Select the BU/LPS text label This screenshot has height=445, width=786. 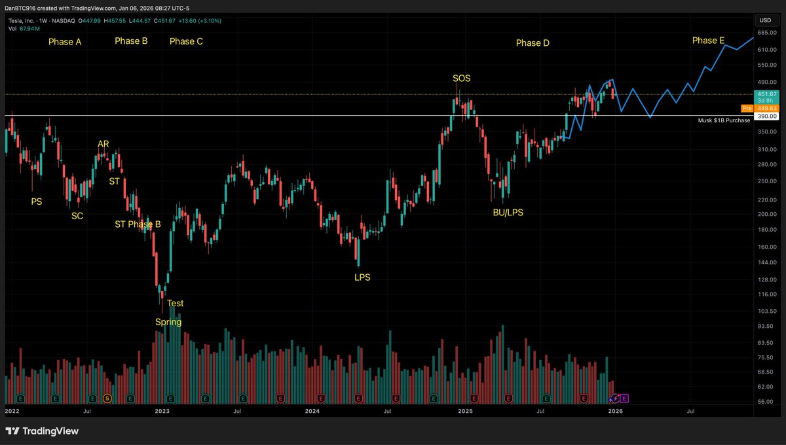pyautogui.click(x=508, y=213)
